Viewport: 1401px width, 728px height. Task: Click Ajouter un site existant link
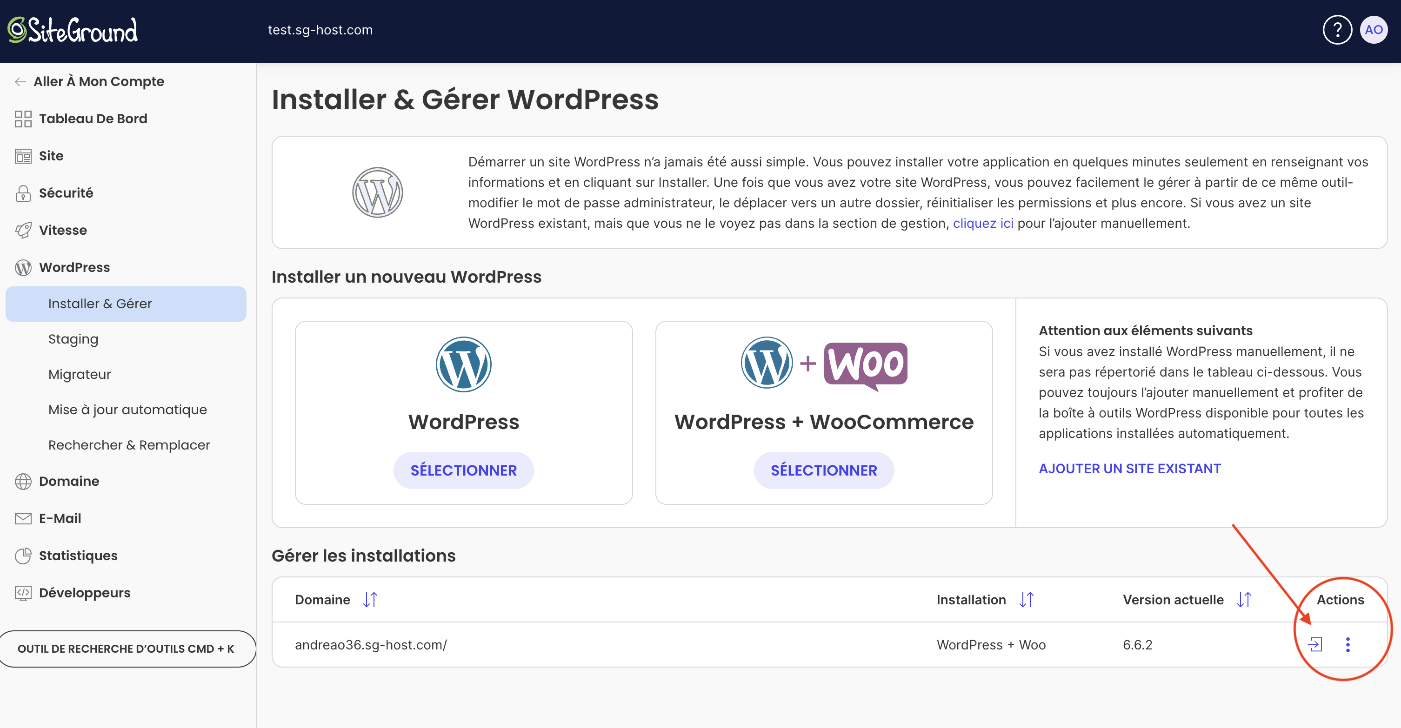(x=1130, y=468)
